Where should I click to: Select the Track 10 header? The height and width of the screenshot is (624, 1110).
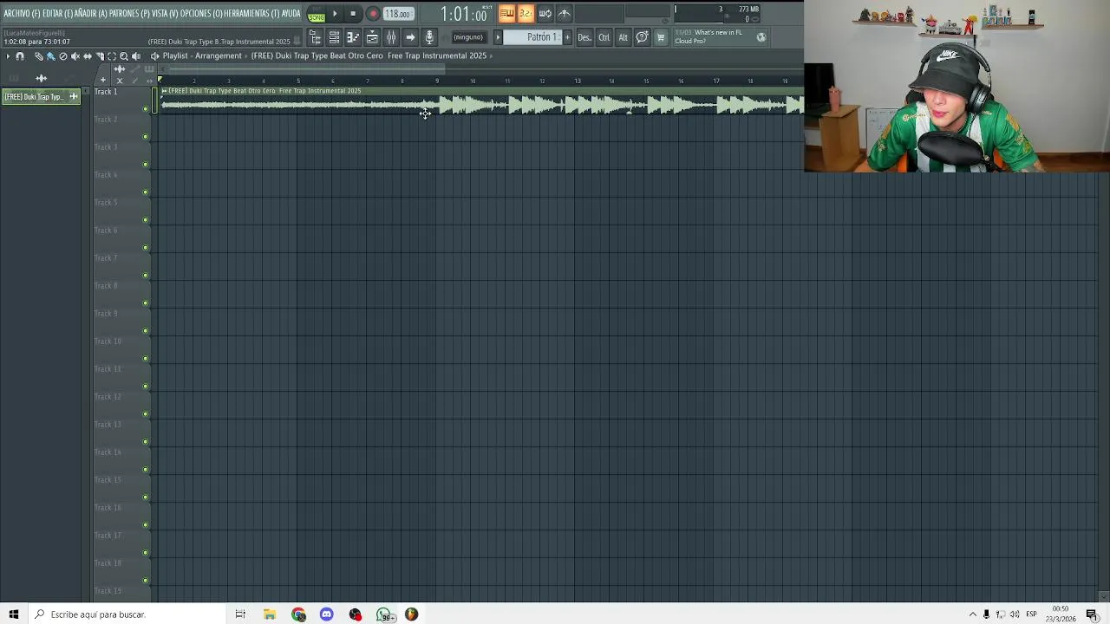pyautogui.click(x=121, y=349)
